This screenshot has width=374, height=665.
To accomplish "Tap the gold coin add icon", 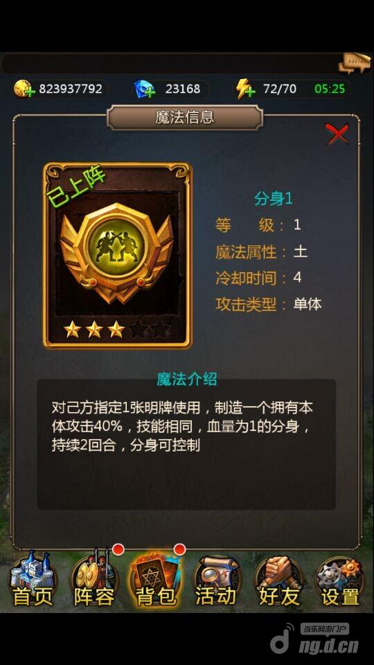I will tap(24, 89).
